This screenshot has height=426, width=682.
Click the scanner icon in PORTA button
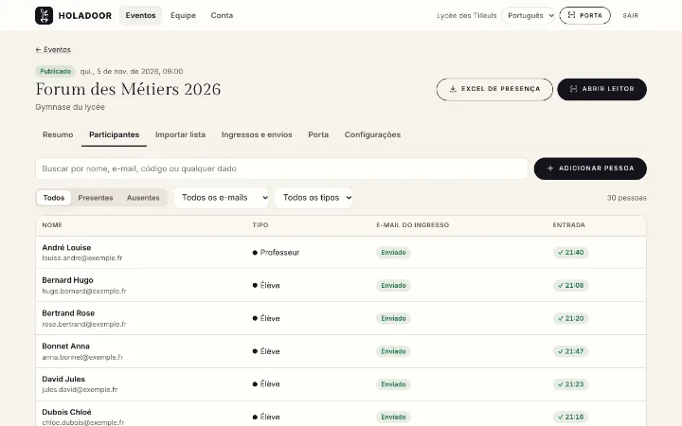tap(571, 15)
